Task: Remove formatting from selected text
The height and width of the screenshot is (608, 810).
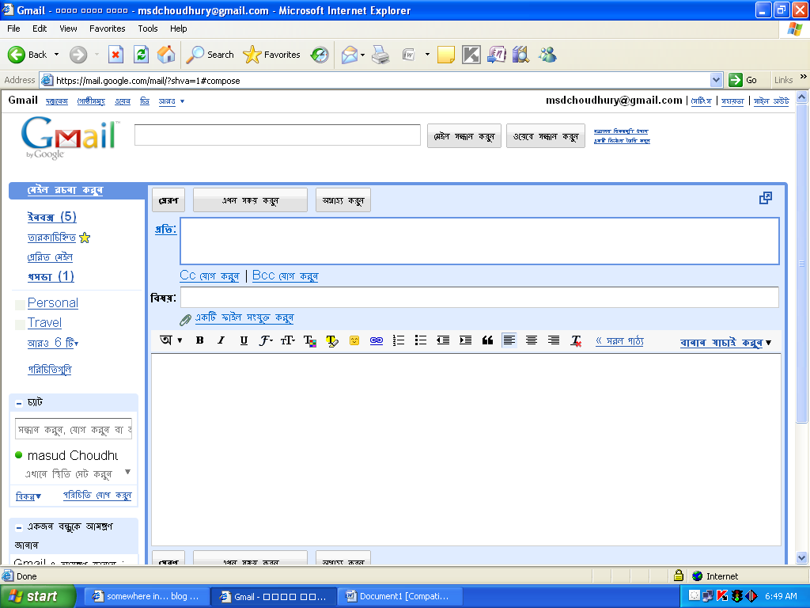Action: pos(576,340)
